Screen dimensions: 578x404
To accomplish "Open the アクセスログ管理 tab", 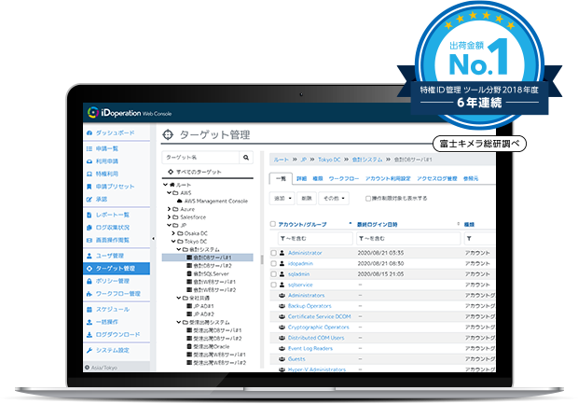I will tap(437, 178).
